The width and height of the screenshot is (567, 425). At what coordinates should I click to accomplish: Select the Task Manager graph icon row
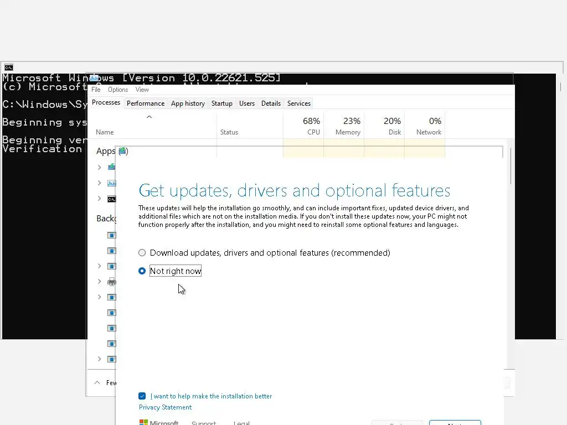pos(111,183)
